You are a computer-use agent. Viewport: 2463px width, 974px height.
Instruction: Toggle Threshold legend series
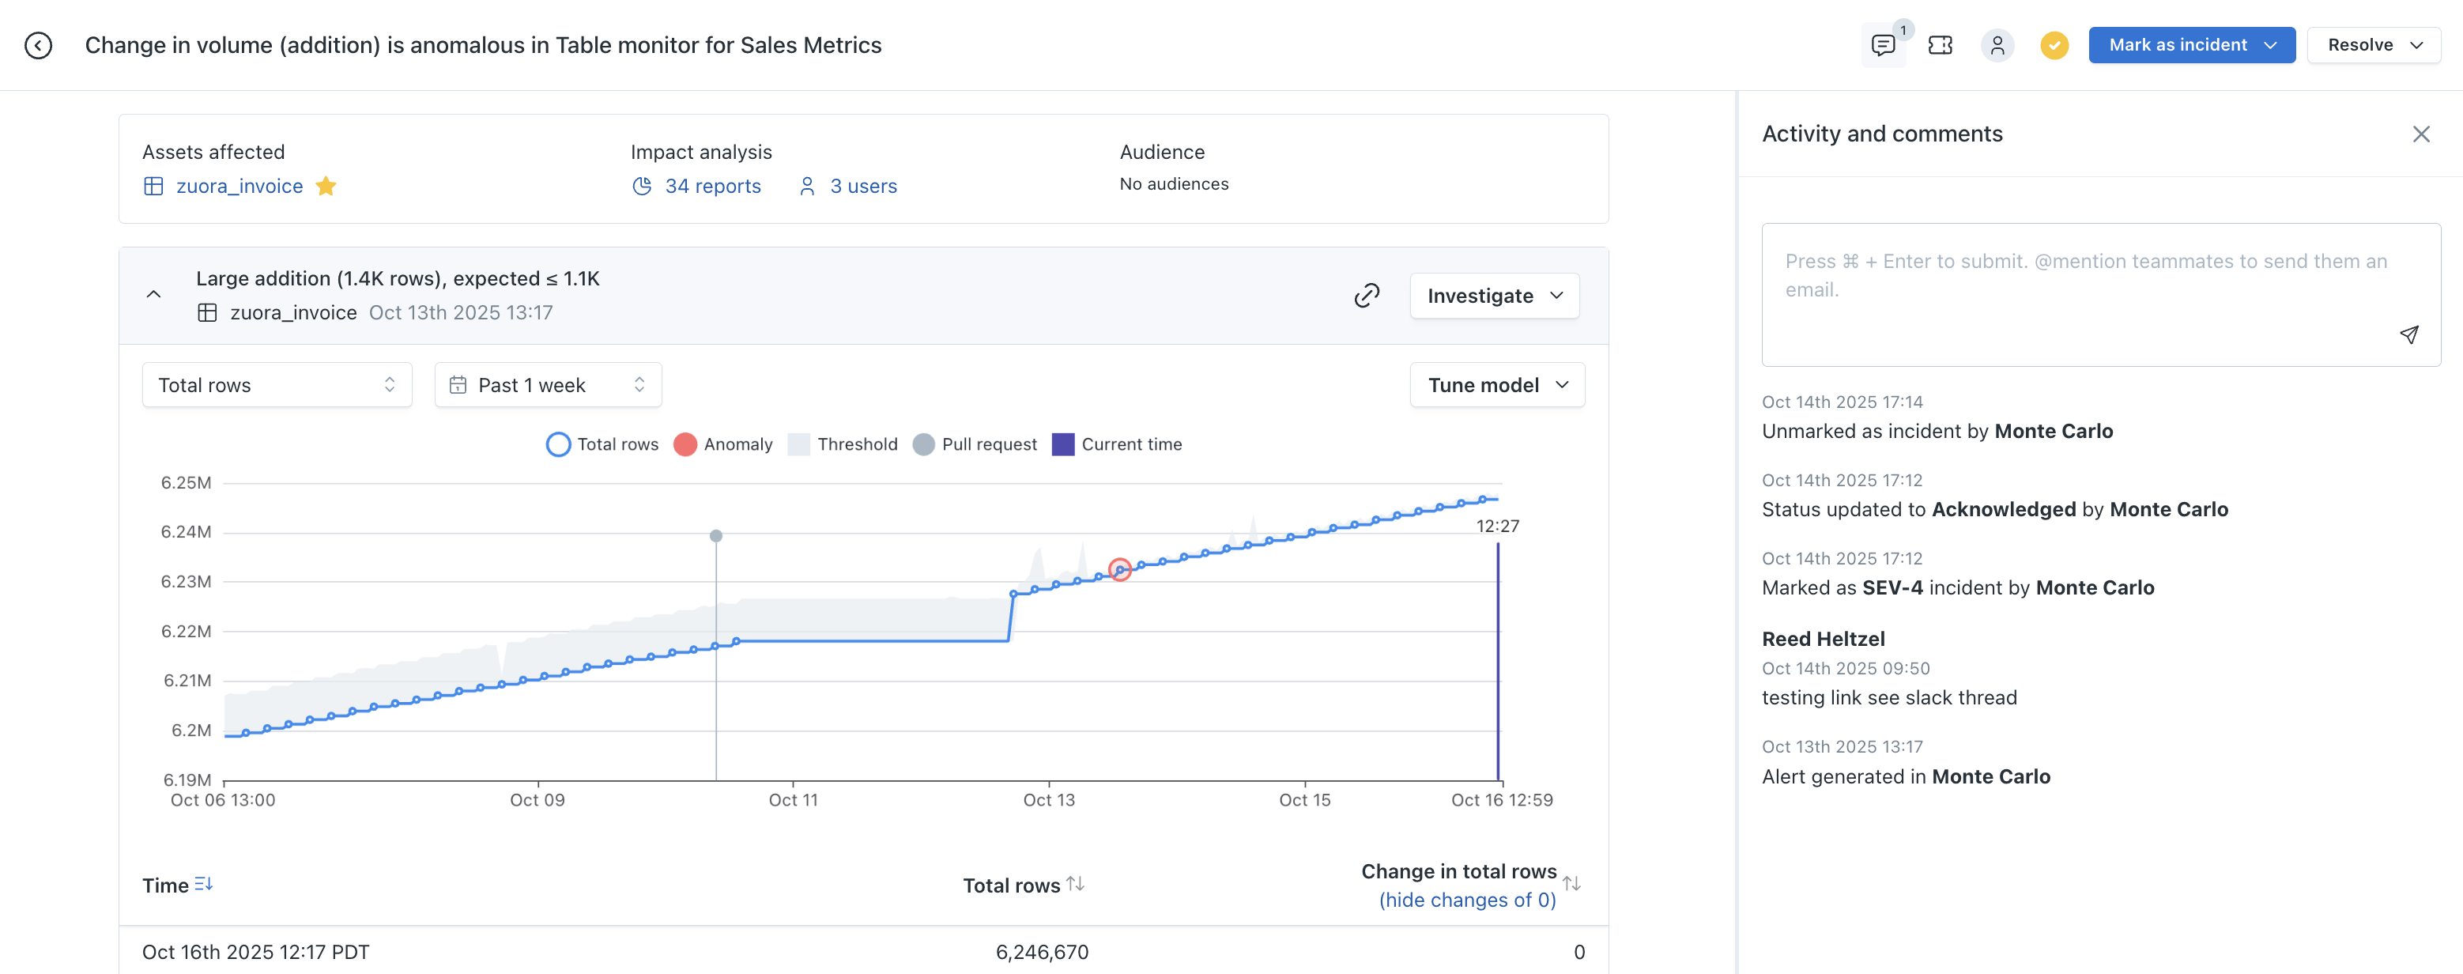843,444
